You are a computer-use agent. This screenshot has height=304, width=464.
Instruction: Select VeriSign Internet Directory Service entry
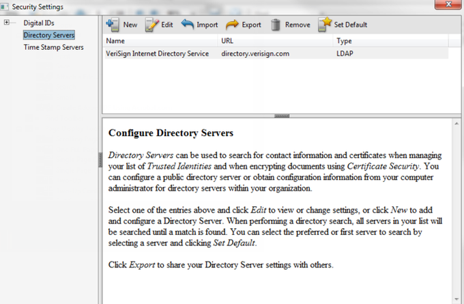(276, 54)
